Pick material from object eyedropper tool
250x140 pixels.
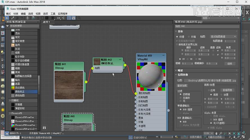coord(13,18)
